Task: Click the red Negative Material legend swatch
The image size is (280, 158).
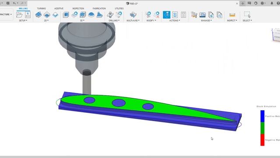Action: click(x=262, y=140)
